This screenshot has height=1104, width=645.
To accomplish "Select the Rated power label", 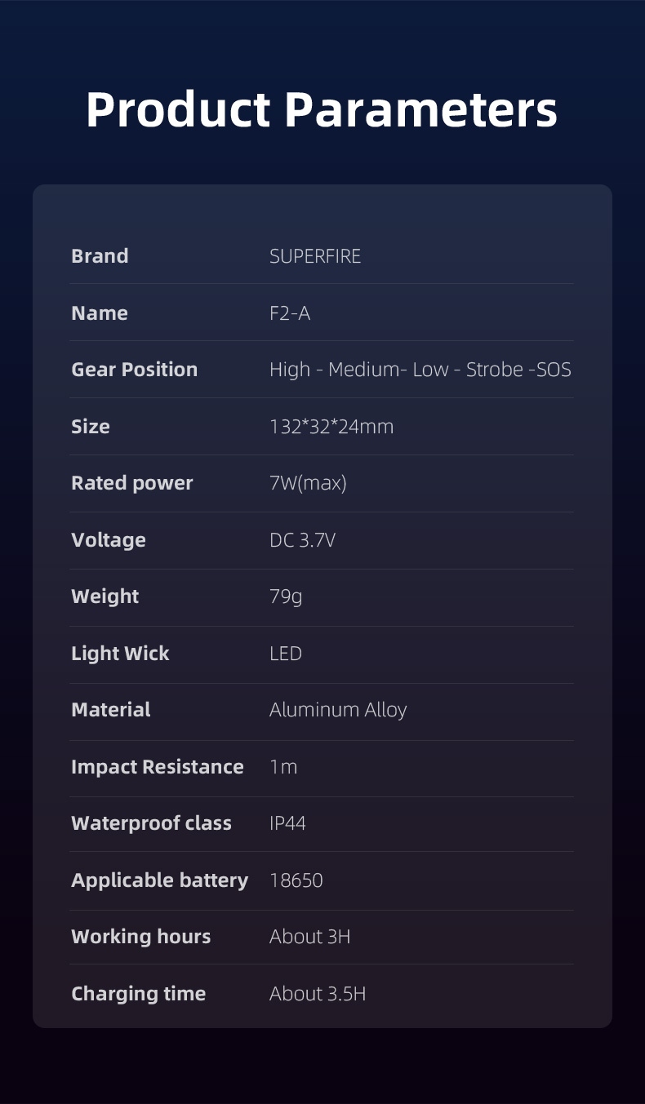I will [132, 483].
